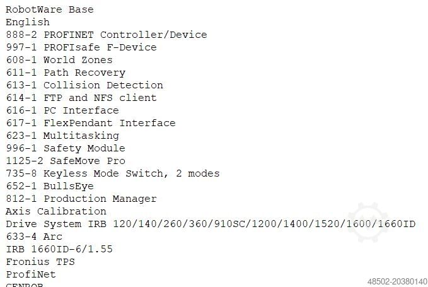
Task: Select 735-8 Keyless Mode Switch line
Action: pos(113,173)
